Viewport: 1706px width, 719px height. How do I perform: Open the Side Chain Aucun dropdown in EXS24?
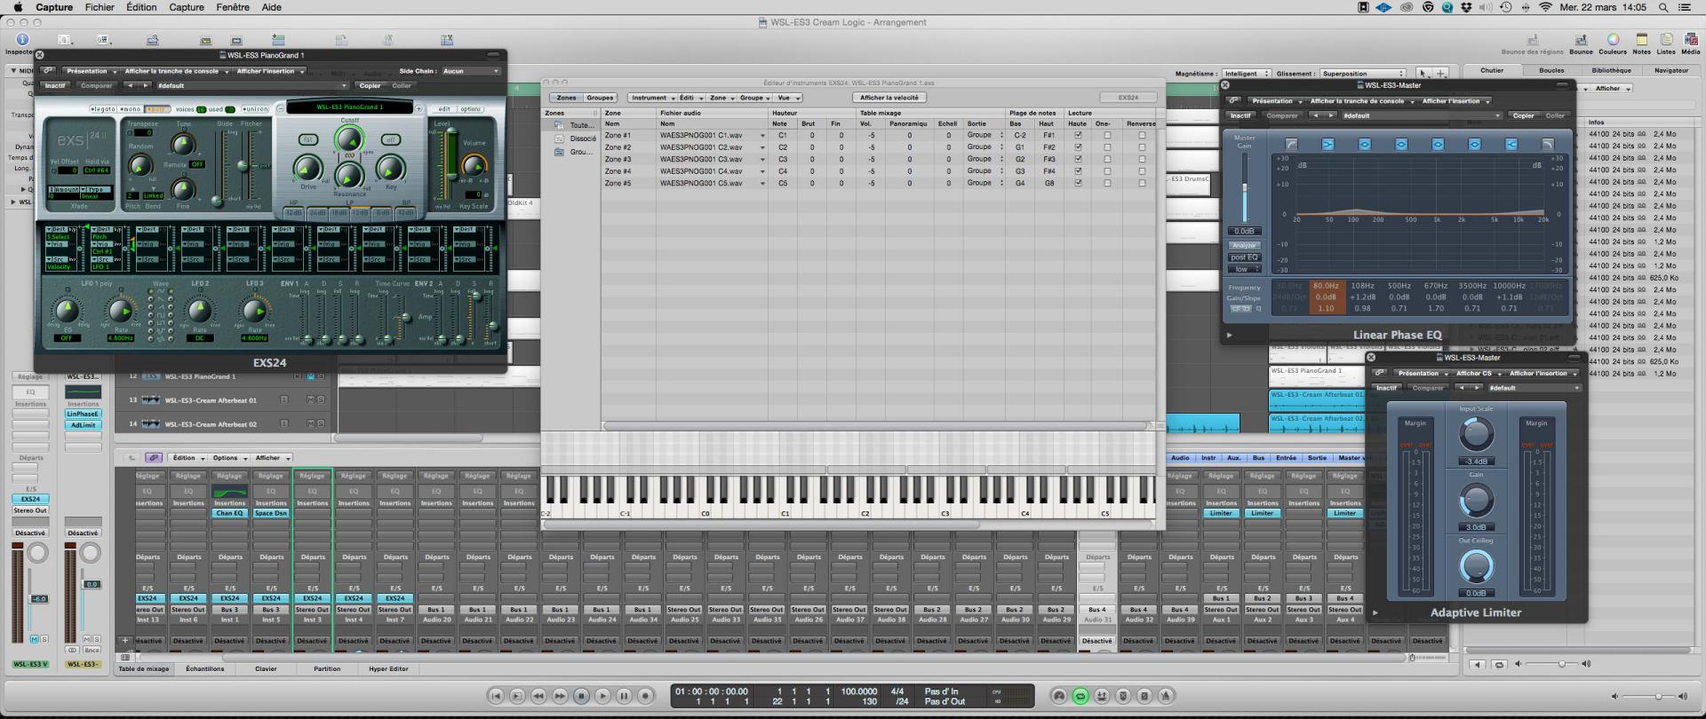(x=471, y=71)
